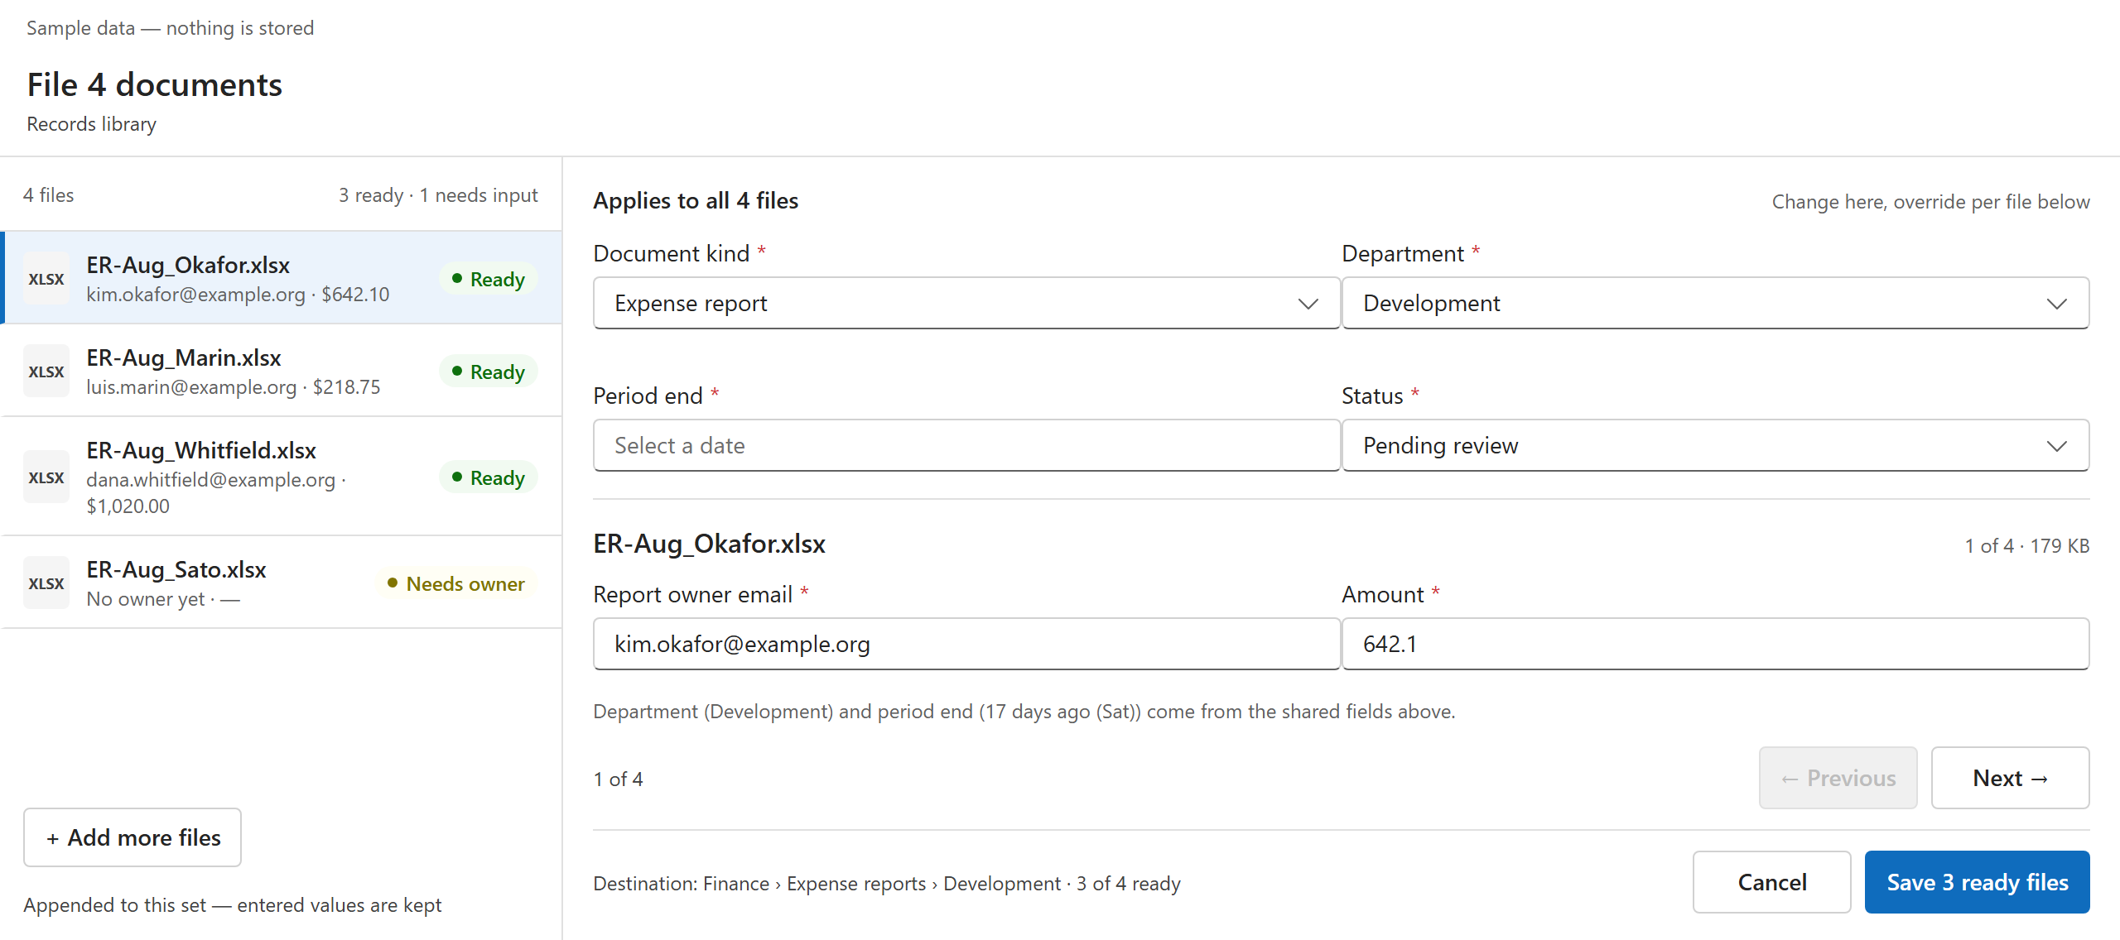
Task: Click the Ready badge on the Okafor file
Action: [489, 279]
